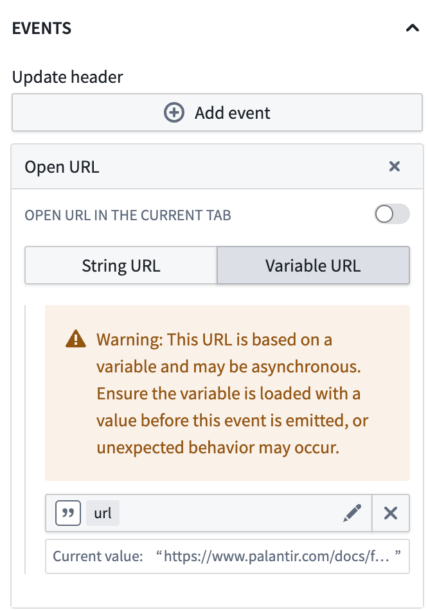The height and width of the screenshot is (610, 428).
Task: Switch to the String URL tab
Action: point(120,265)
